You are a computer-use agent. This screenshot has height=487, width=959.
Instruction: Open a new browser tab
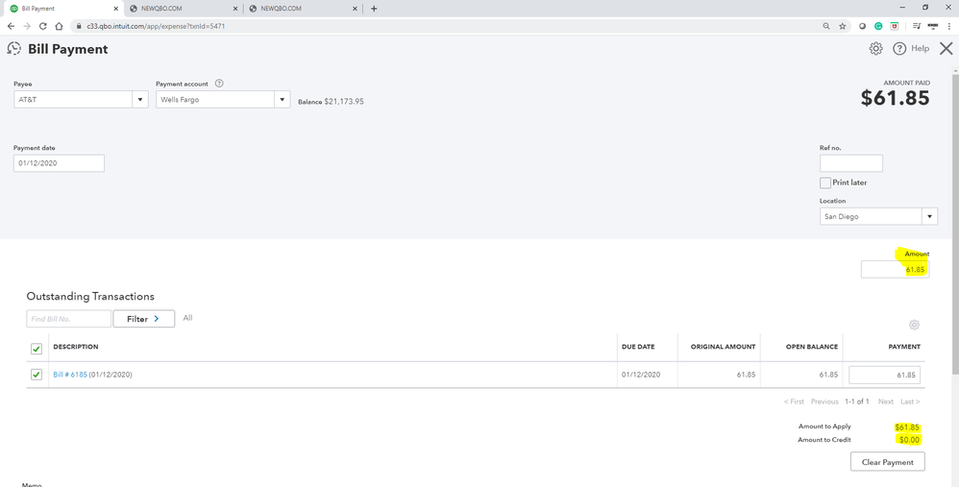point(374,9)
